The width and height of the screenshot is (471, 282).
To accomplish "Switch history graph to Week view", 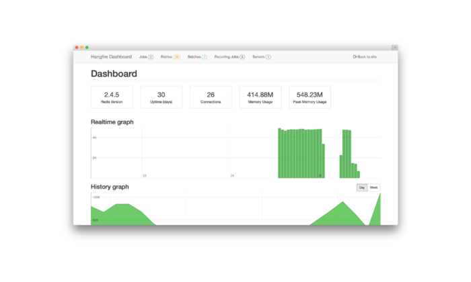I will pos(373,187).
